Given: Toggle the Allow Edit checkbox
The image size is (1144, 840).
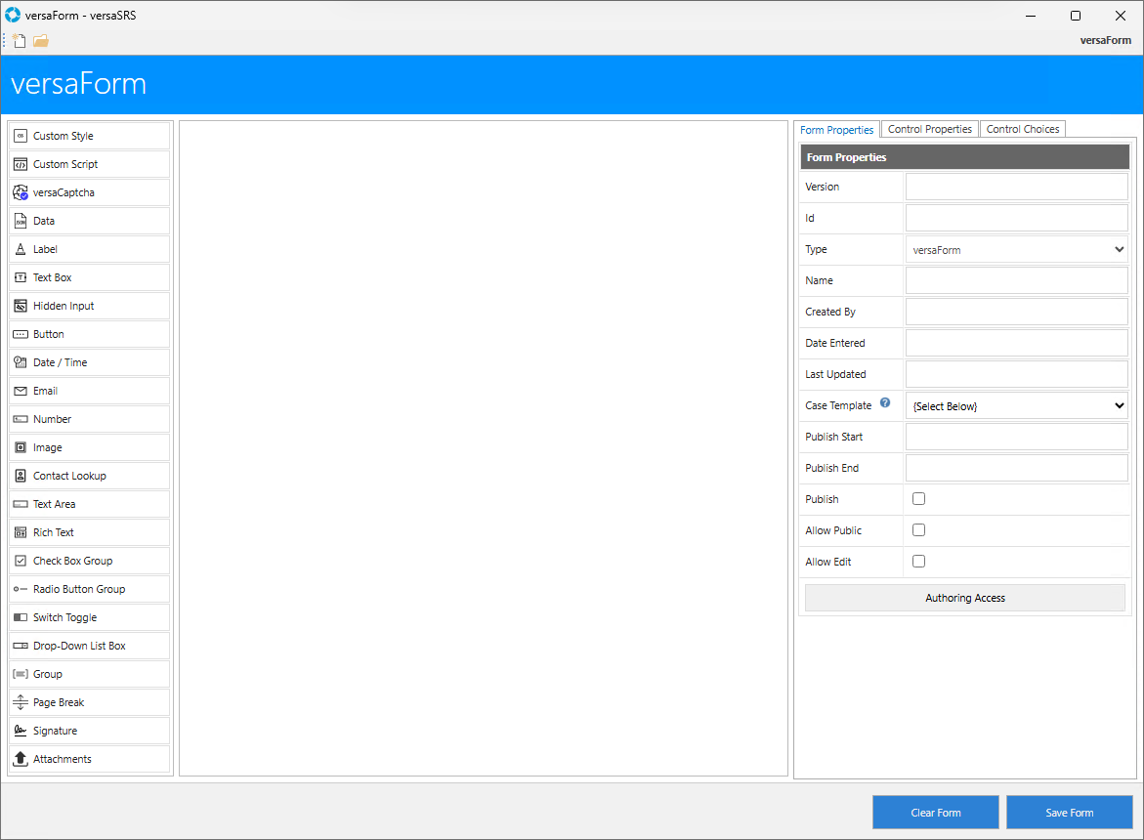Looking at the screenshot, I should [x=918, y=562].
